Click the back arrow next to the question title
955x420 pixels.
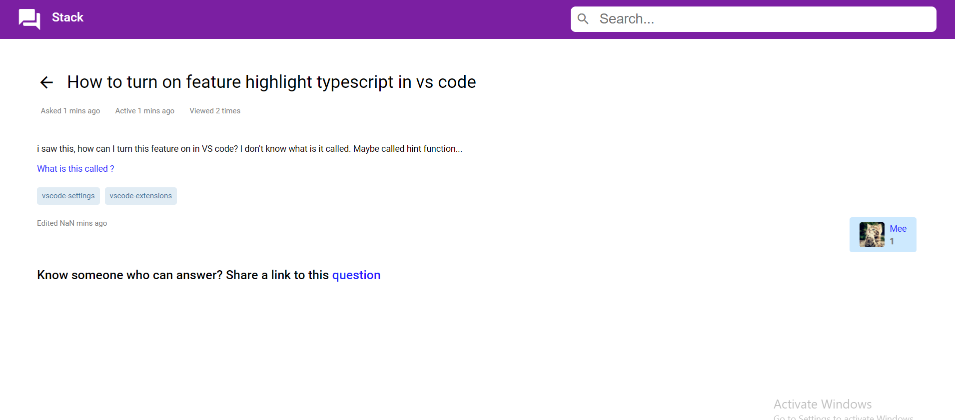pos(46,82)
